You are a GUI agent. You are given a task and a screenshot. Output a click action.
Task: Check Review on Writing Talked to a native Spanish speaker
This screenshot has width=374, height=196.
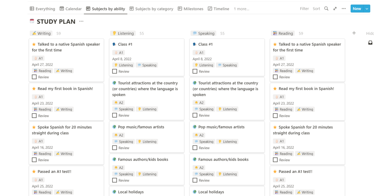coord(34,77)
